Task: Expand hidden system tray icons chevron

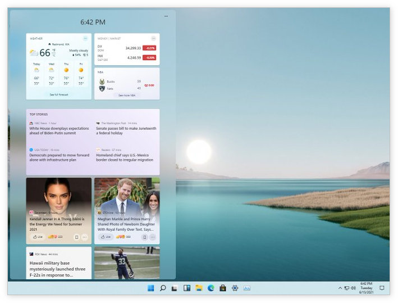Action: pos(340,288)
